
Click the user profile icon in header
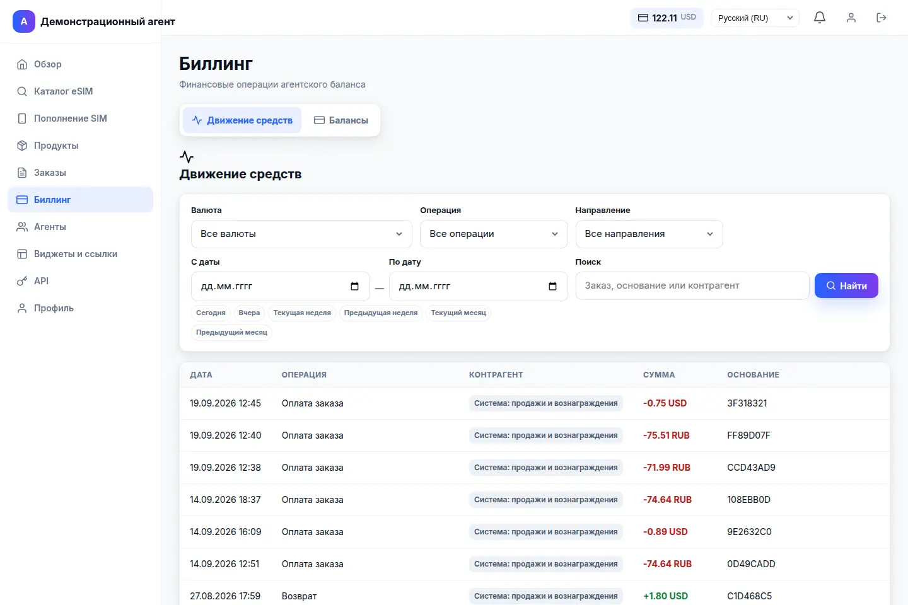click(x=851, y=18)
